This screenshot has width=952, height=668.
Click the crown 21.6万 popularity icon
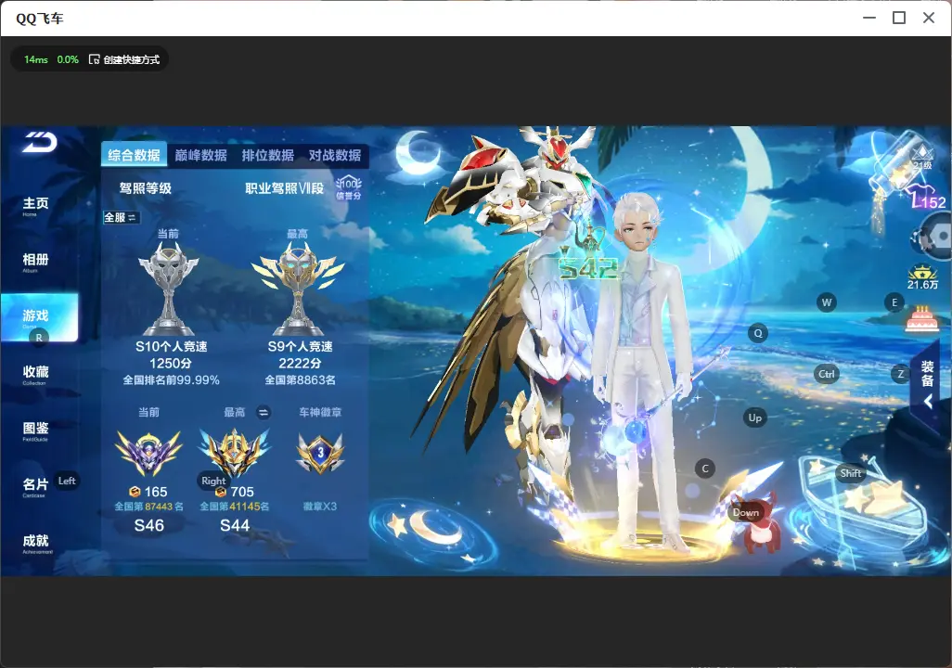pos(922,277)
